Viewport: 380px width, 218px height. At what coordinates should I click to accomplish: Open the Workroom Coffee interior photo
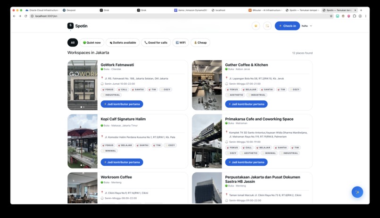pos(83,188)
